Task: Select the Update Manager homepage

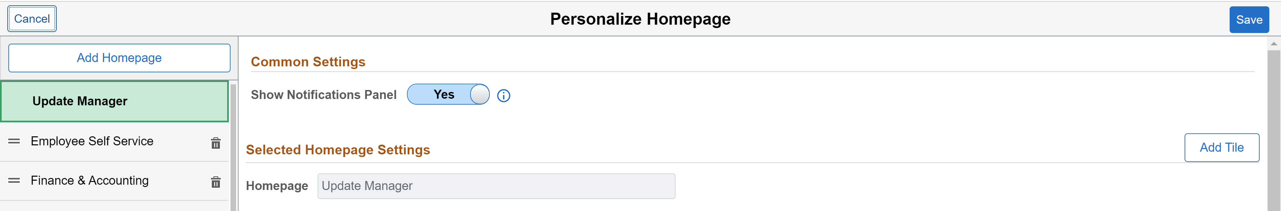Action: (x=114, y=101)
